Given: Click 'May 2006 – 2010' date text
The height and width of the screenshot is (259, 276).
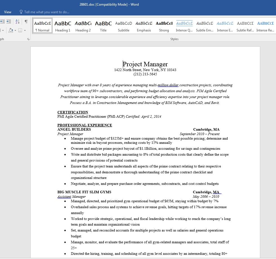Looking at the screenshot, I should click(x=206, y=196).
